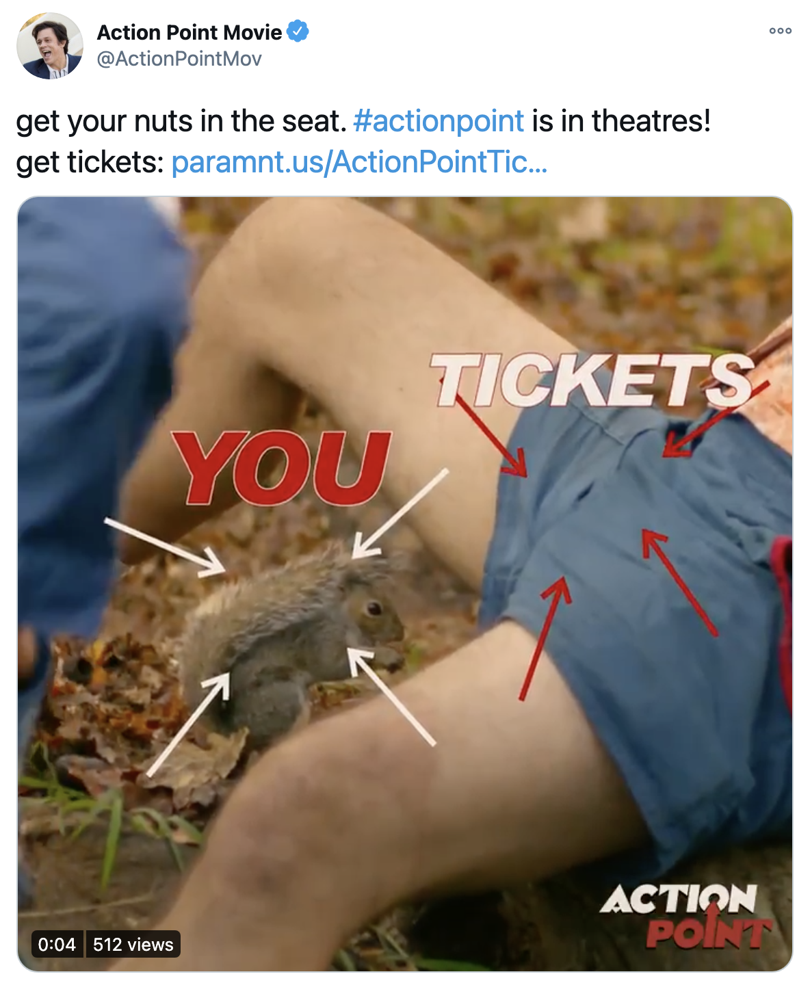Open the Action Point Movie profile avatar
The height and width of the screenshot is (985, 810).
pos(50,46)
